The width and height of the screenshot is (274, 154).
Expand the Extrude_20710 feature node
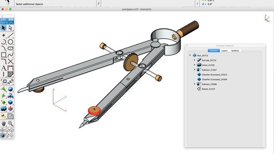tap(194, 60)
